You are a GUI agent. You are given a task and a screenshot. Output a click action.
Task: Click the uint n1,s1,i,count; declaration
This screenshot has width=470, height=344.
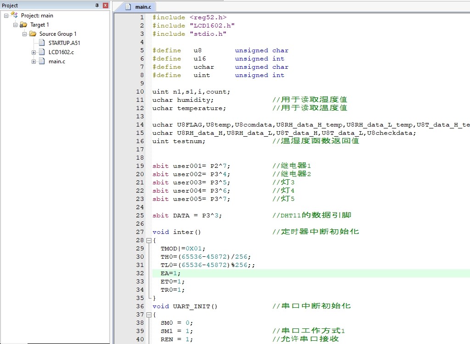pos(191,92)
